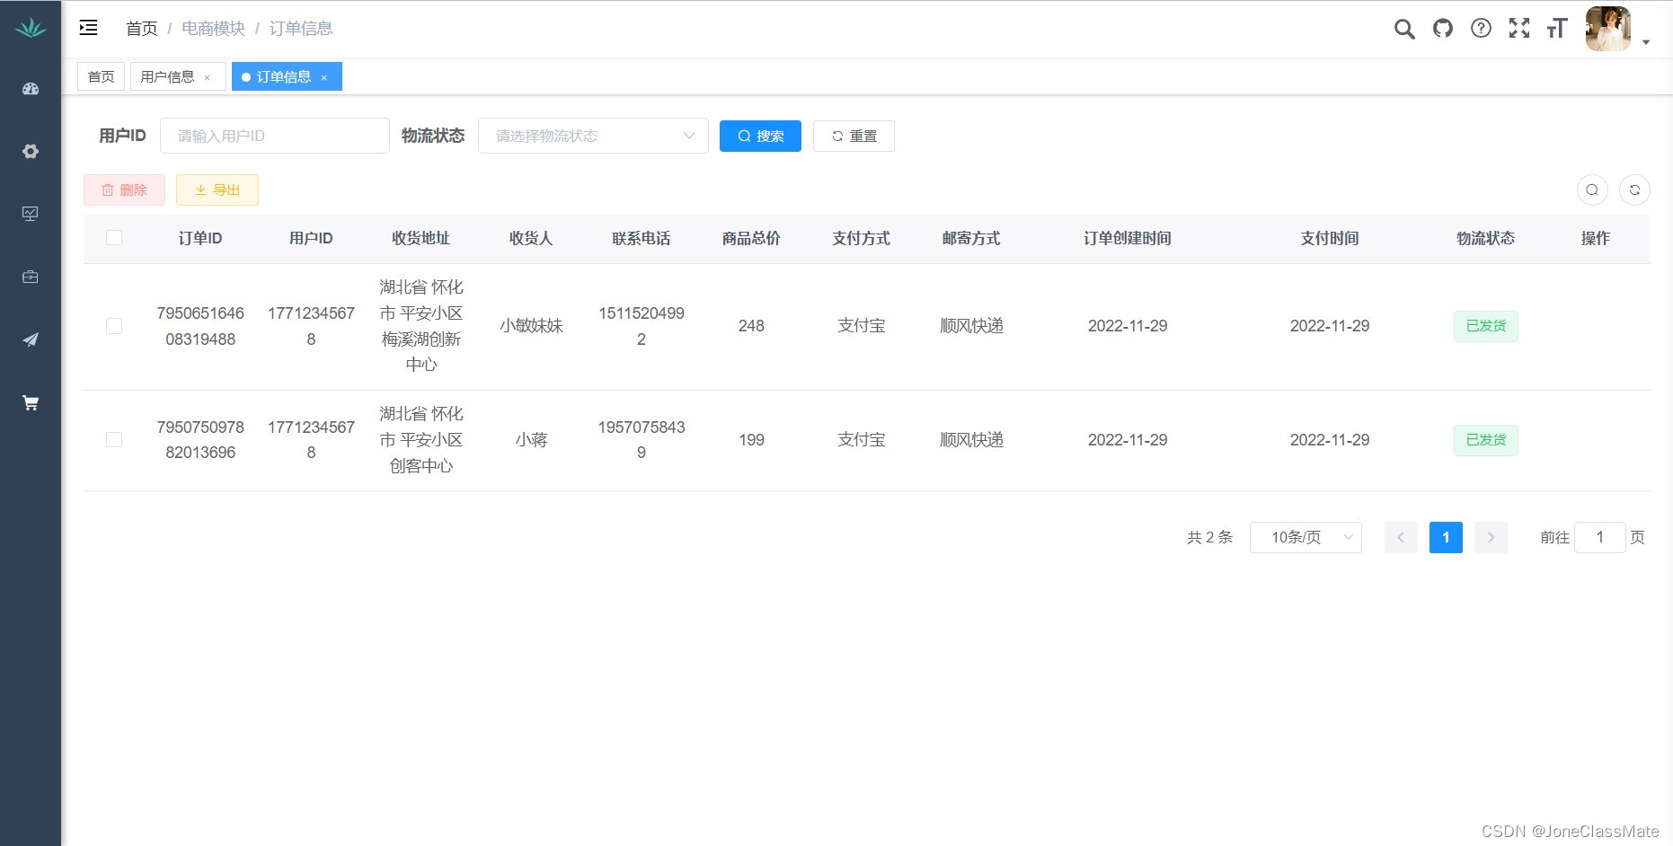
Task: Open the shopping cart module in sidebar
Action: (31, 402)
